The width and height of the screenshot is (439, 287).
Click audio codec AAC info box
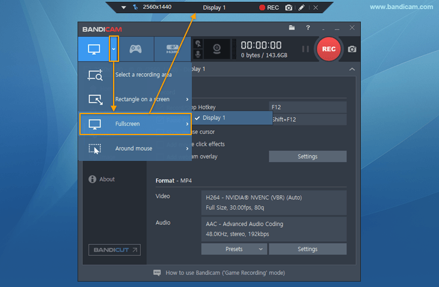[274, 229]
